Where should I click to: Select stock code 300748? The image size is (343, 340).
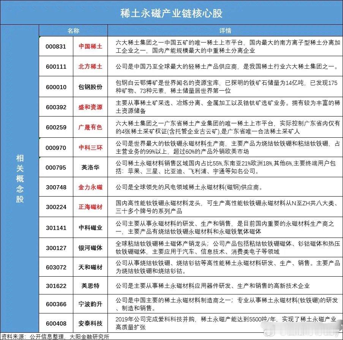(56, 187)
